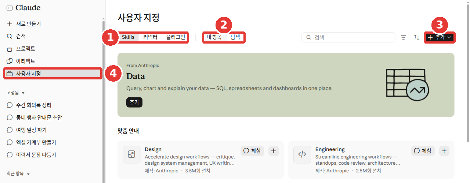Click the 사용자 지정 page title
The image size is (470, 183).
(x=138, y=17)
